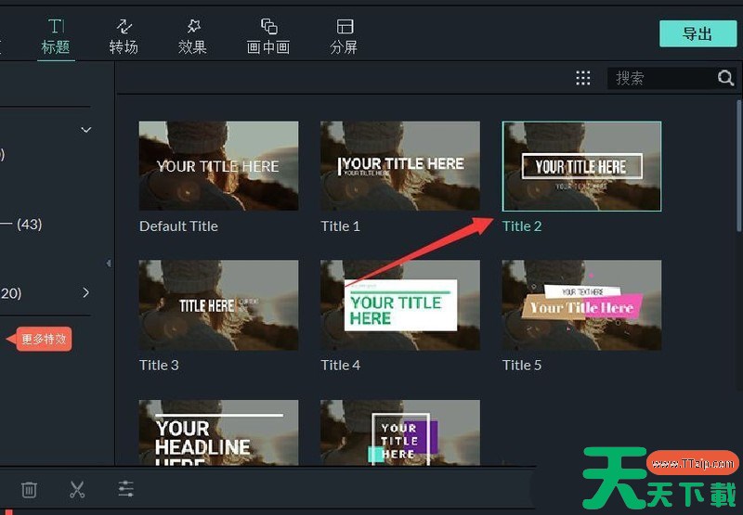
Task: Select the Default Title thumbnail
Action: click(218, 166)
